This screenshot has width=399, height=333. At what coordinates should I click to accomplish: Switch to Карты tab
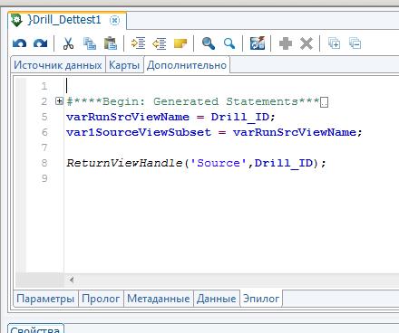pos(124,65)
